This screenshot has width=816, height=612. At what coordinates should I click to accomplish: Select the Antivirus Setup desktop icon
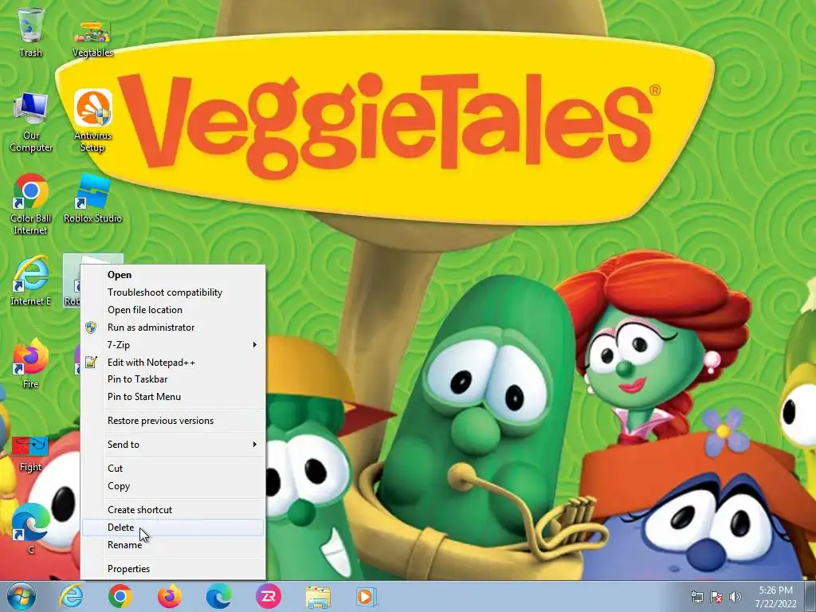pyautogui.click(x=92, y=120)
